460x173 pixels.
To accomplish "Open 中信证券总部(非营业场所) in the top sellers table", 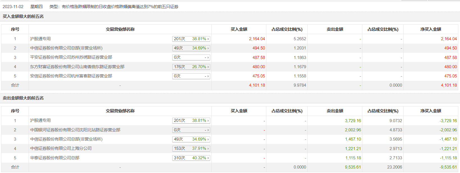I will coord(66,139).
